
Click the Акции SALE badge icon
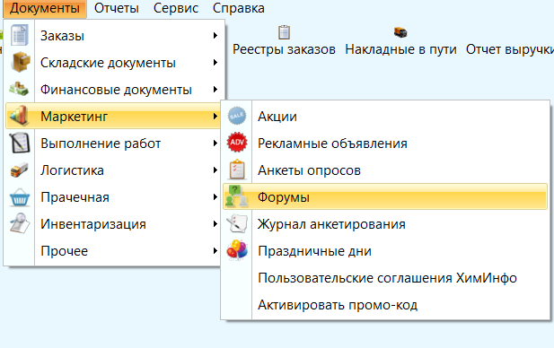click(x=237, y=116)
